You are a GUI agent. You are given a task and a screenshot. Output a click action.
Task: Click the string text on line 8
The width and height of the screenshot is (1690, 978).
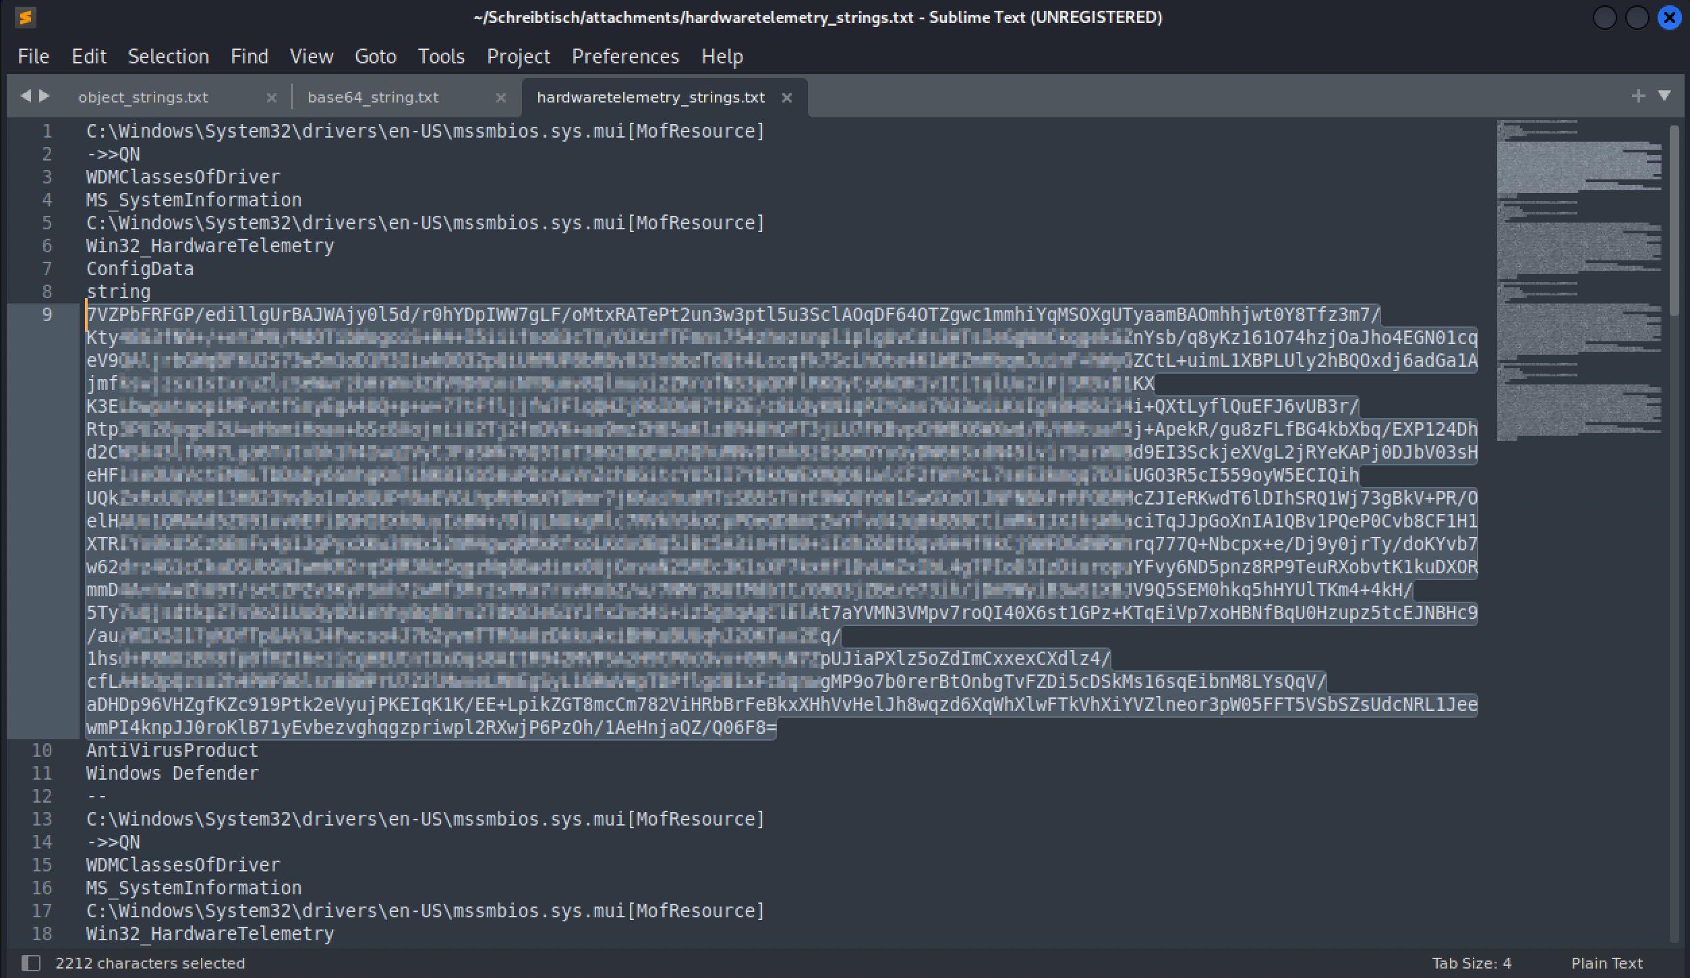119,292
